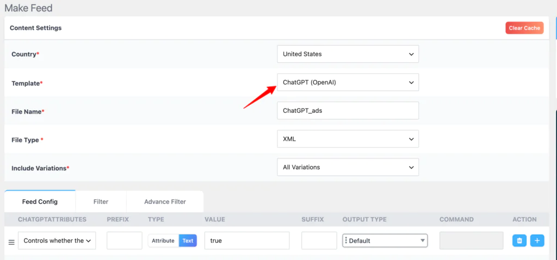Click the OUTPUT TYPE column header
557x260 pixels.
(x=364, y=220)
